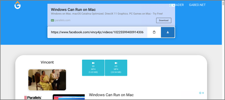This screenshot has height=100, width=225.
Task: Click the Gabed logo icon
Action: click(18, 5)
